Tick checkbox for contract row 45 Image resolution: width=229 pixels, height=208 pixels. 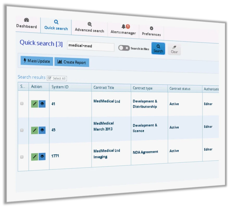click(22, 130)
